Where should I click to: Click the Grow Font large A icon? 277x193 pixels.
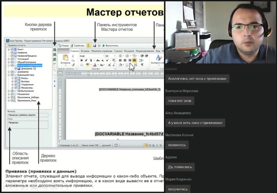click(109, 65)
